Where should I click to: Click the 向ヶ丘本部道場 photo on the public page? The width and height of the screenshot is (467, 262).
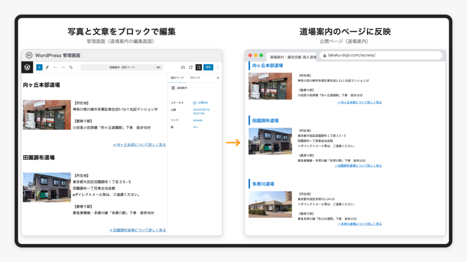click(270, 86)
